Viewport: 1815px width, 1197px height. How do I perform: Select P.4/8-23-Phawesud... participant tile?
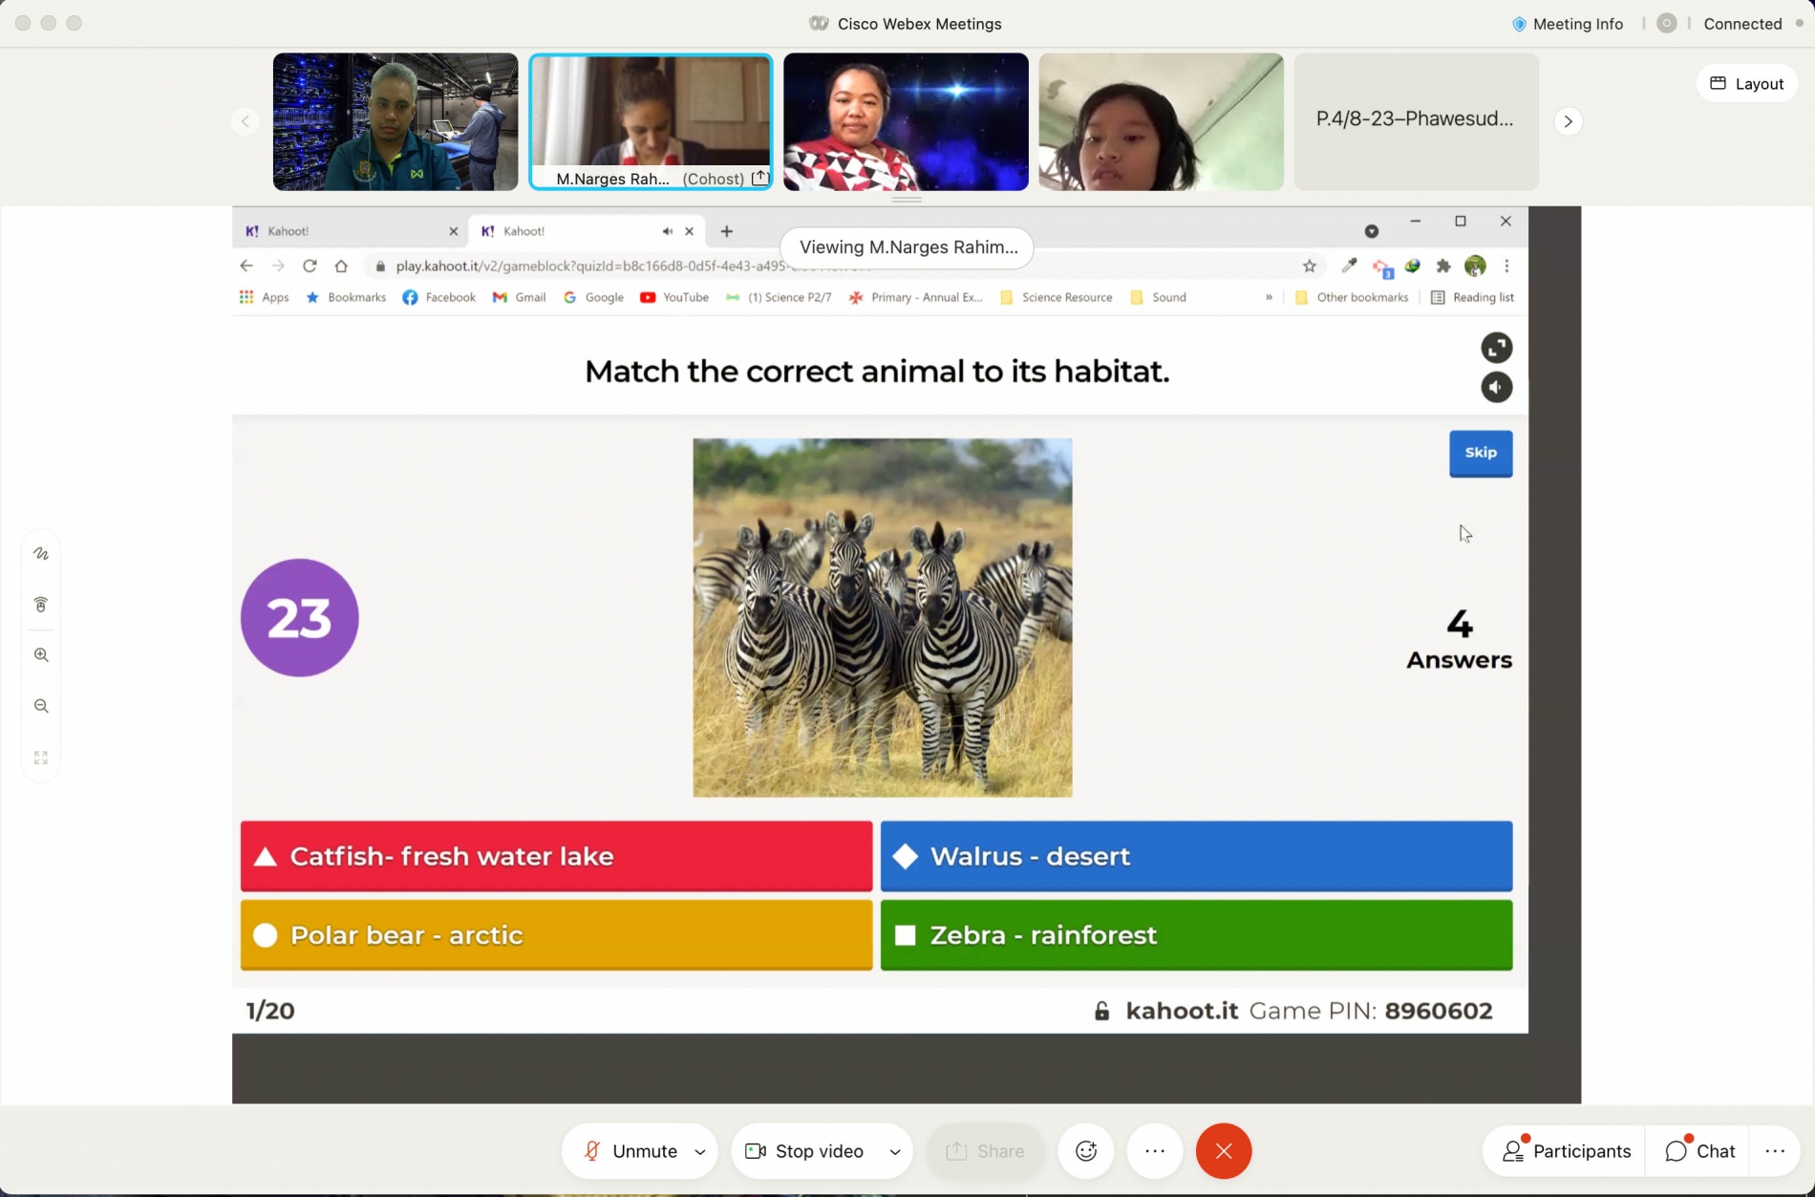pyautogui.click(x=1416, y=121)
